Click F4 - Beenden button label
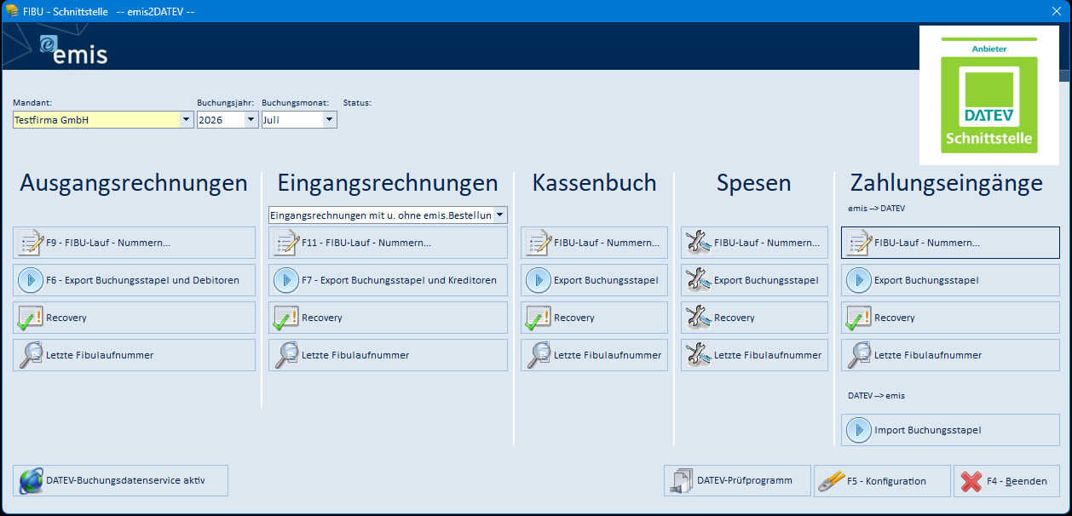This screenshot has height=516, width=1072. coord(1017,481)
